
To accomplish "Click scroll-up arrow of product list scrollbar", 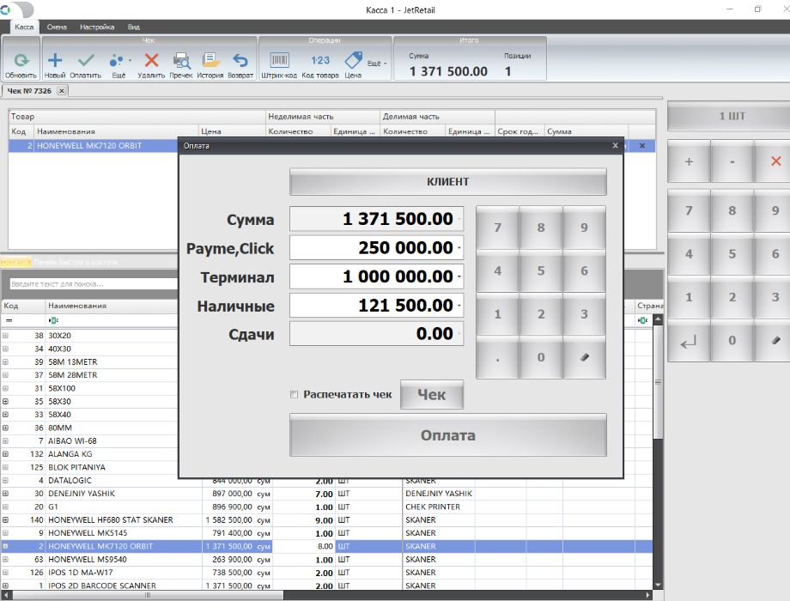I will click(x=658, y=320).
